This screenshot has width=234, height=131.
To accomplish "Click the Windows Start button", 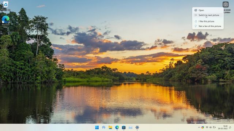I will [97, 127].
